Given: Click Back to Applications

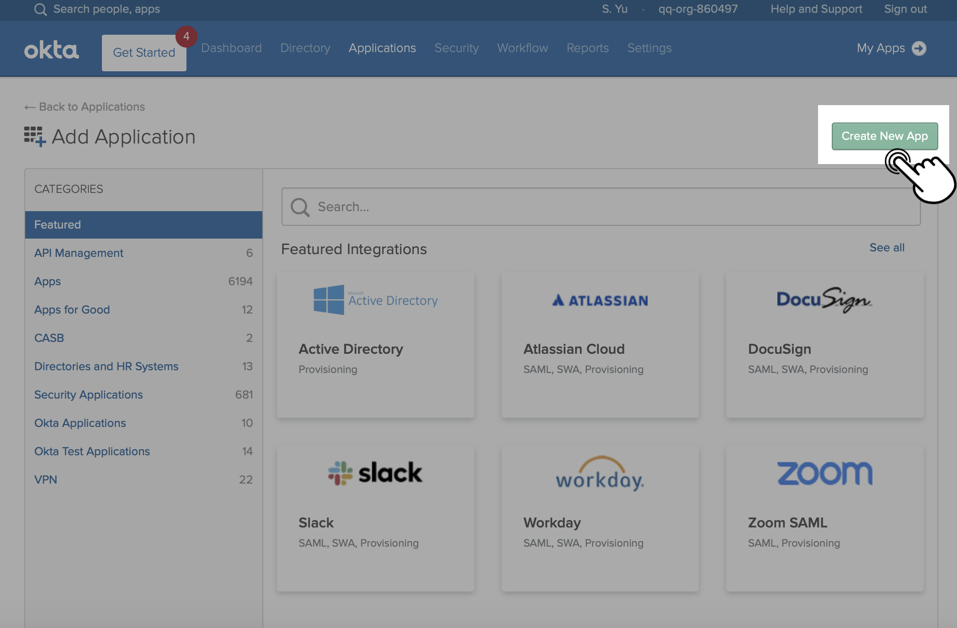Looking at the screenshot, I should tap(84, 106).
